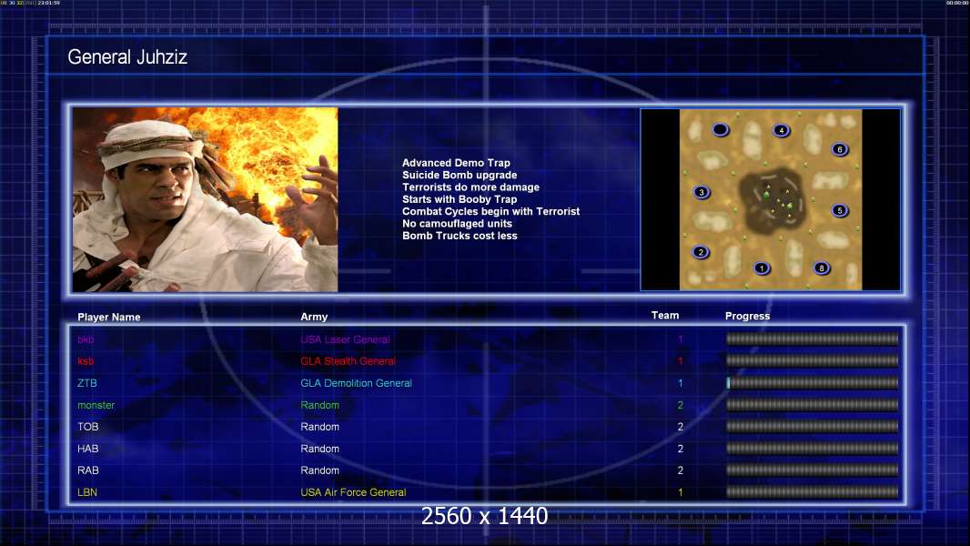Click the 'General Juhziz' title
This screenshot has width=970, height=546.
127,57
